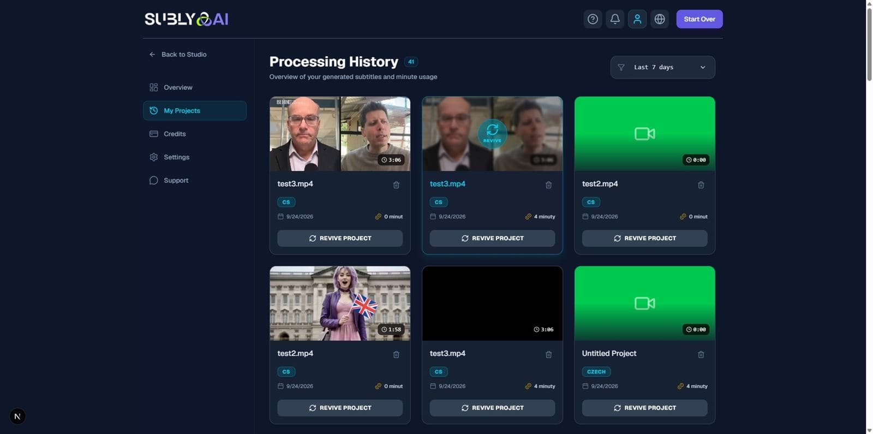This screenshot has height=434, width=873.
Task: Click Revive Project on test2.mp4 card with flag woman
Action: pyautogui.click(x=340, y=408)
